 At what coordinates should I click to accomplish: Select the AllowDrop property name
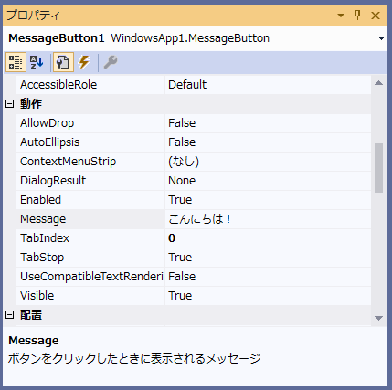[48, 123]
